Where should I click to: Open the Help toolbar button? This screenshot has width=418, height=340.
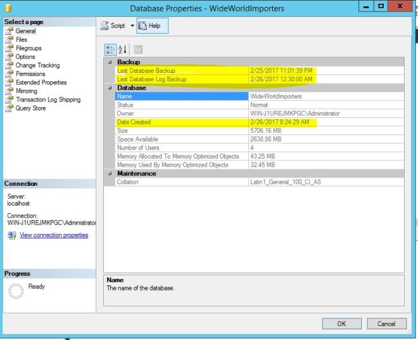click(149, 25)
